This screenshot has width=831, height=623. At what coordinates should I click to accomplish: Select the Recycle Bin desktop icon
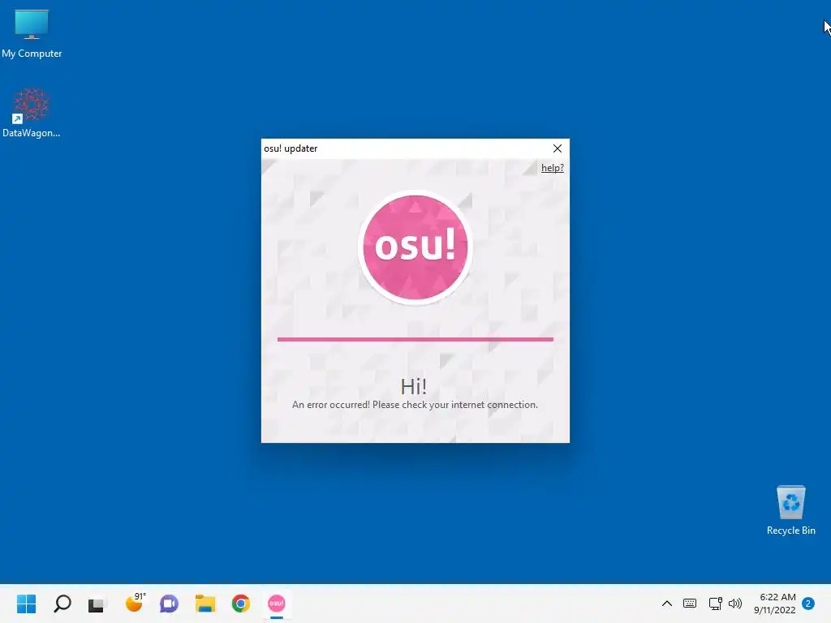[x=790, y=510]
